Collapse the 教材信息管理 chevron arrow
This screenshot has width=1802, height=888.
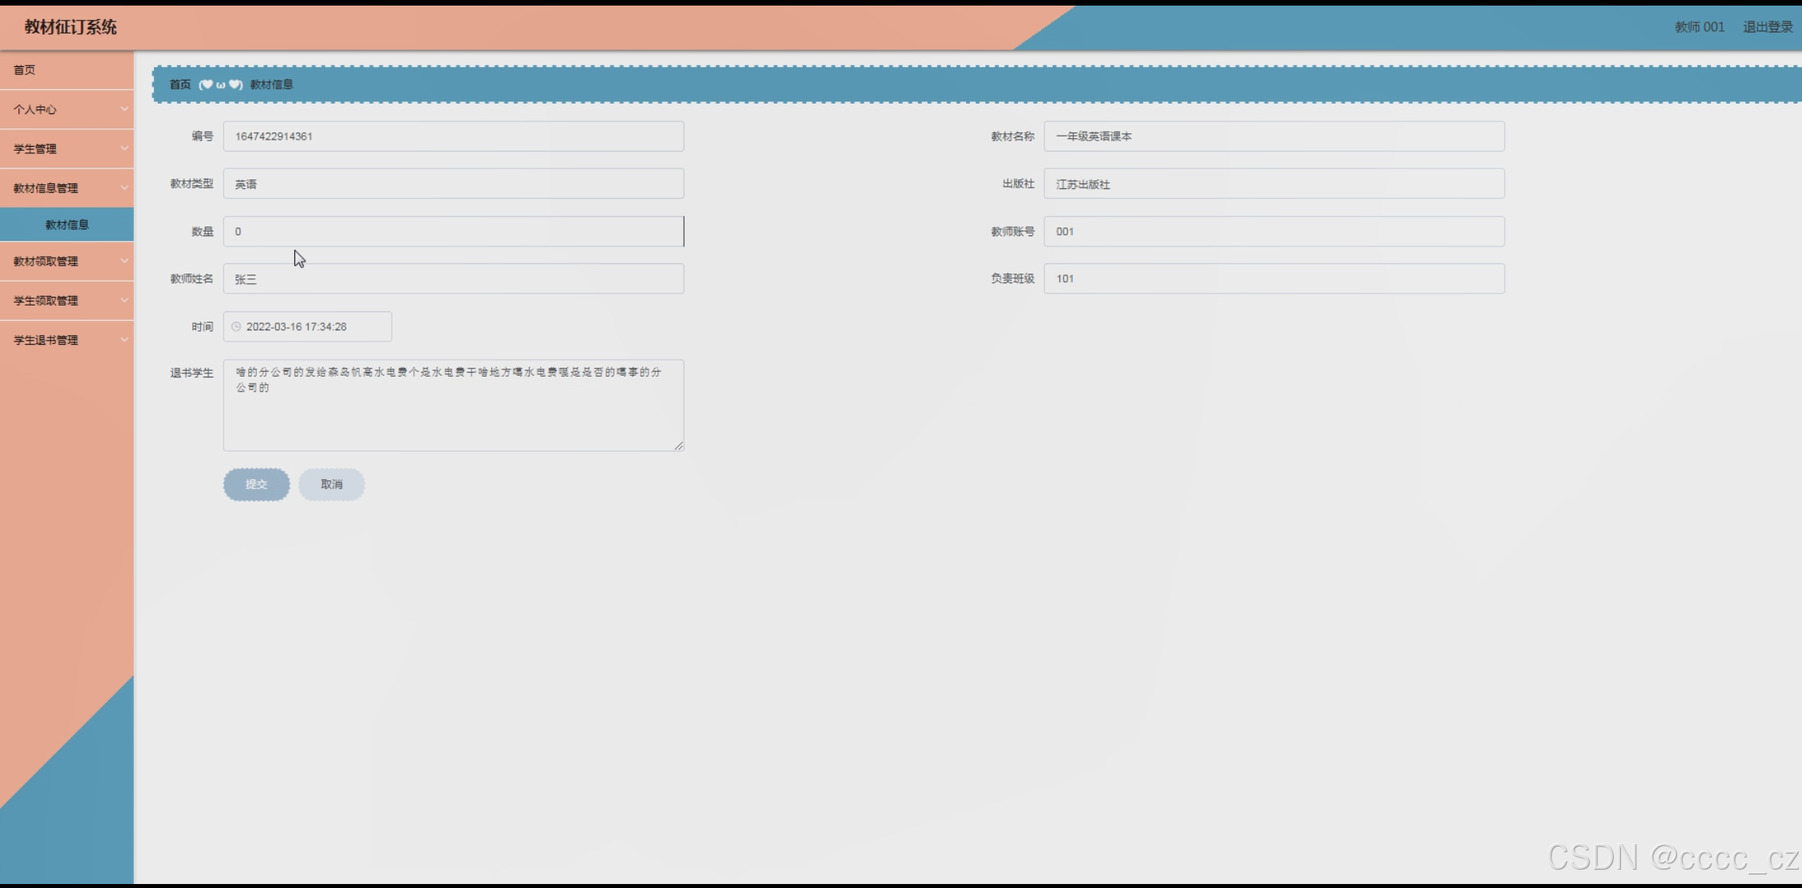(x=124, y=188)
